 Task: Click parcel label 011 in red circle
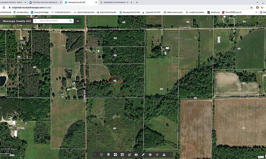coord(115,81)
